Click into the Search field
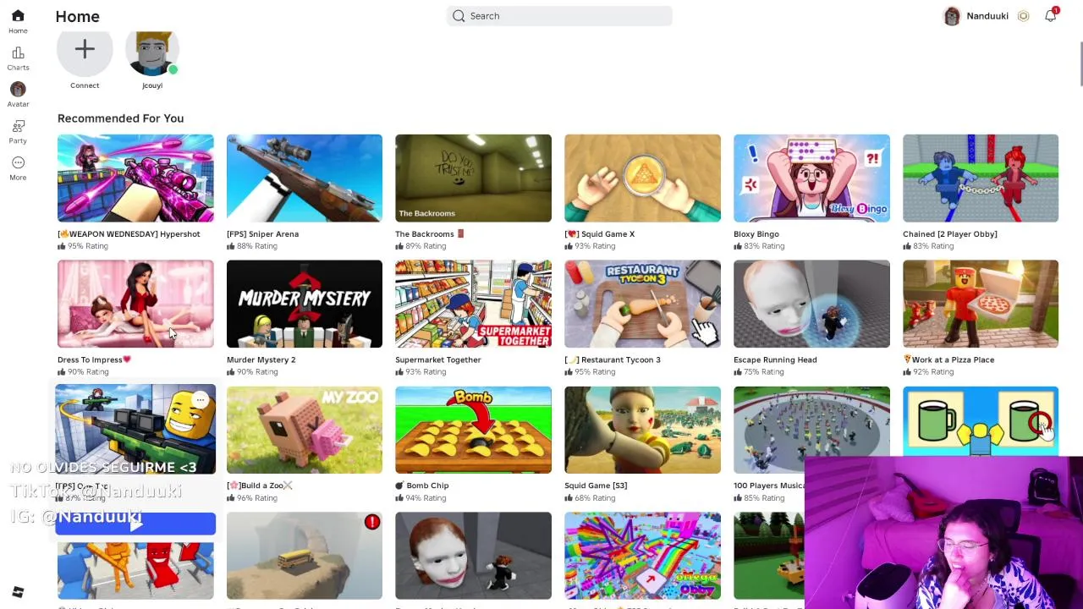 point(559,15)
